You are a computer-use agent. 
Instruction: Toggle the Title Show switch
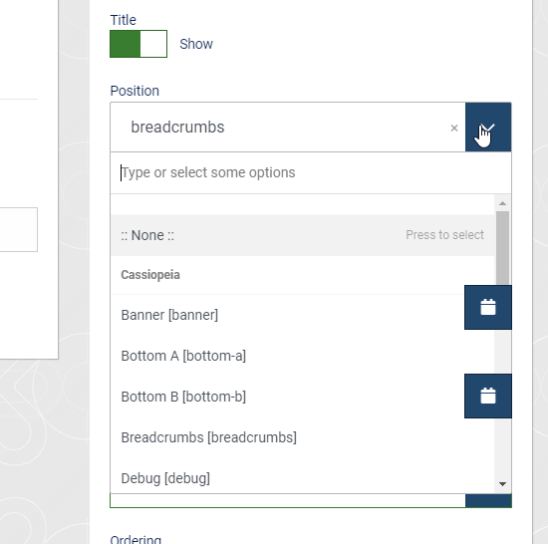pos(138,44)
